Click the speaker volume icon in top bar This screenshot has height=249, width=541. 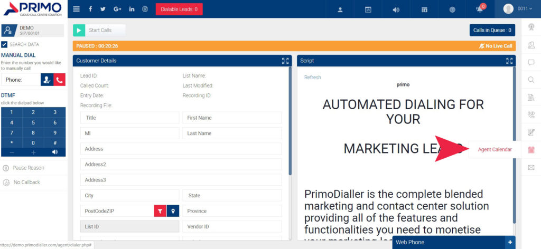click(396, 9)
